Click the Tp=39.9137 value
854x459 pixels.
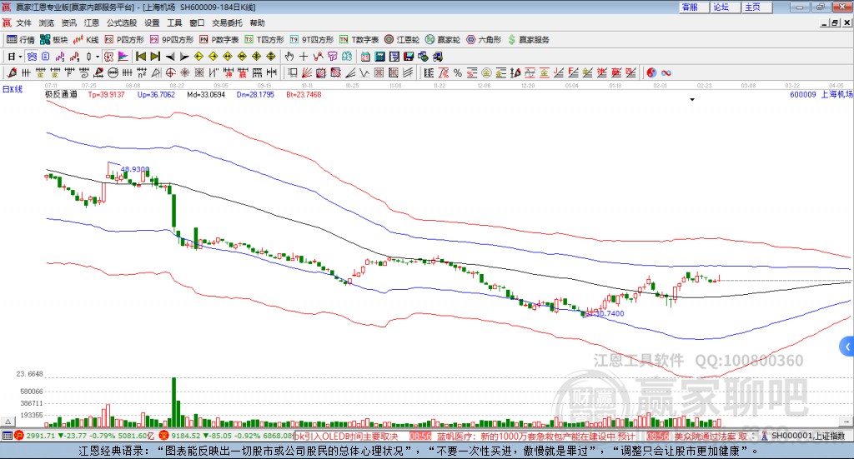pos(106,94)
